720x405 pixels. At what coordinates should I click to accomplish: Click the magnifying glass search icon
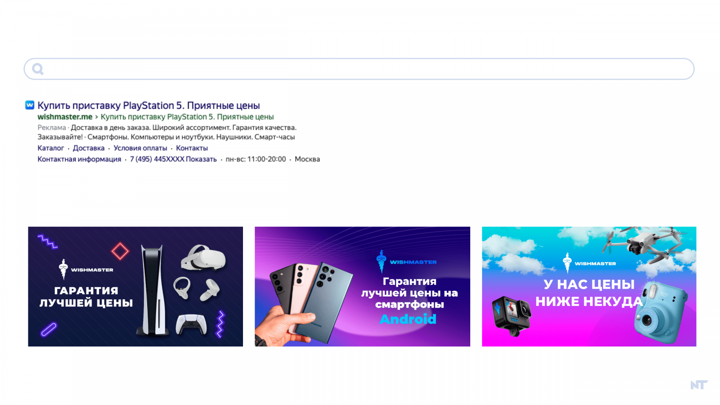(38, 69)
